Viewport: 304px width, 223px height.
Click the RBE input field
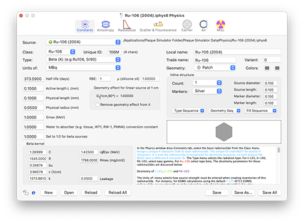click(105, 79)
